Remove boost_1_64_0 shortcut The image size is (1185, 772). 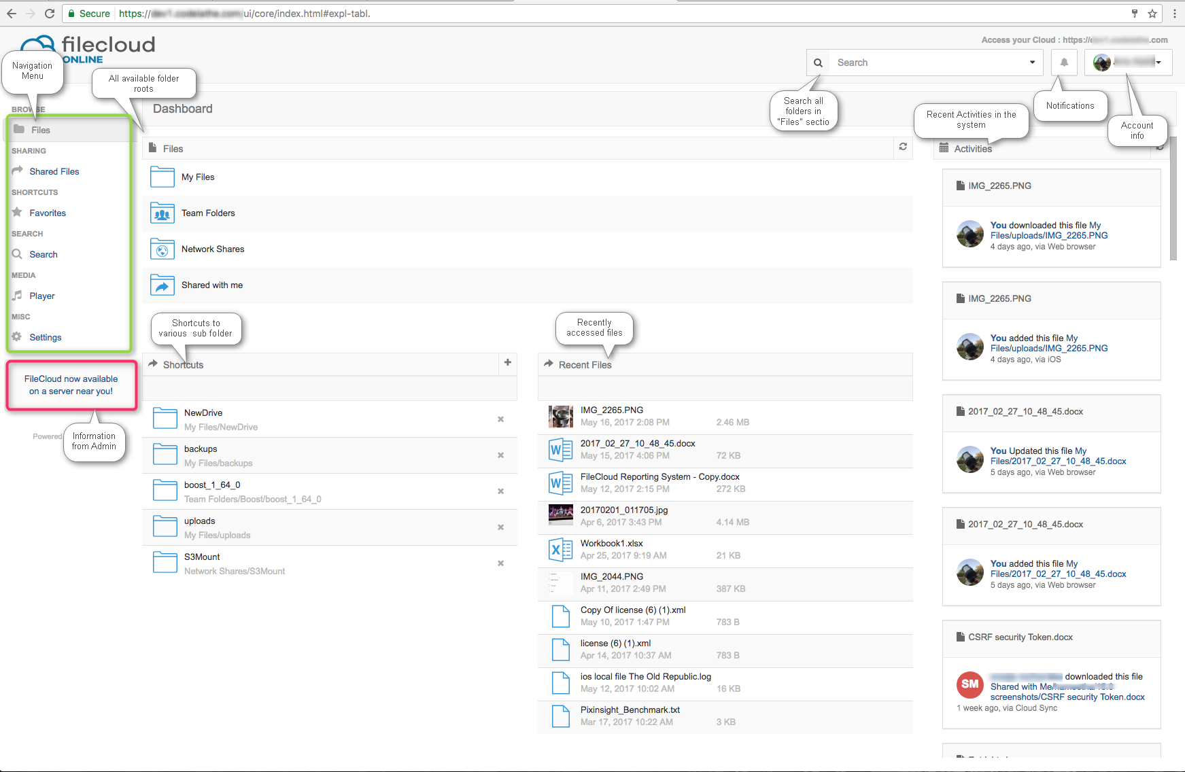click(x=500, y=491)
